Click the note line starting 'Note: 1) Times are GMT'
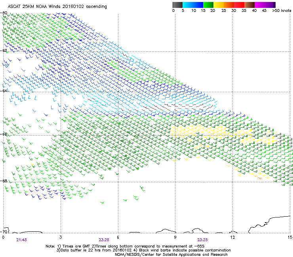The height and width of the screenshot is (257, 293). (x=125, y=246)
